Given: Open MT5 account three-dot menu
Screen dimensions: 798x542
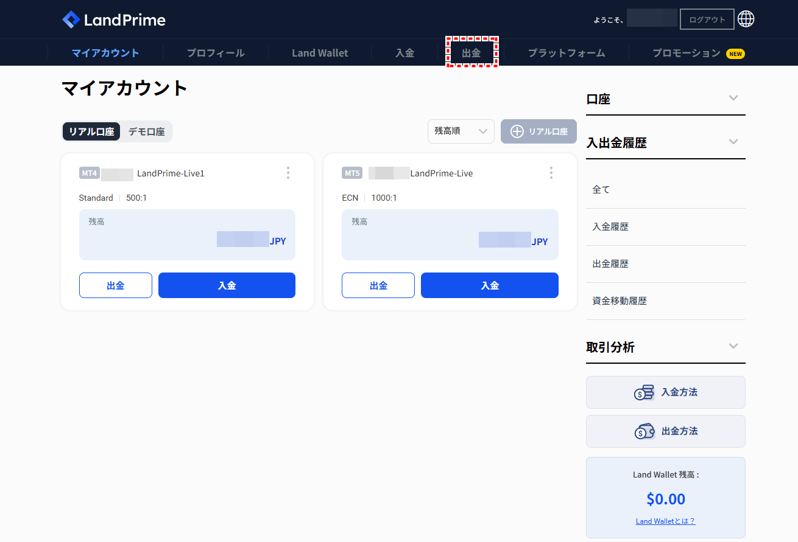Looking at the screenshot, I should [x=551, y=173].
